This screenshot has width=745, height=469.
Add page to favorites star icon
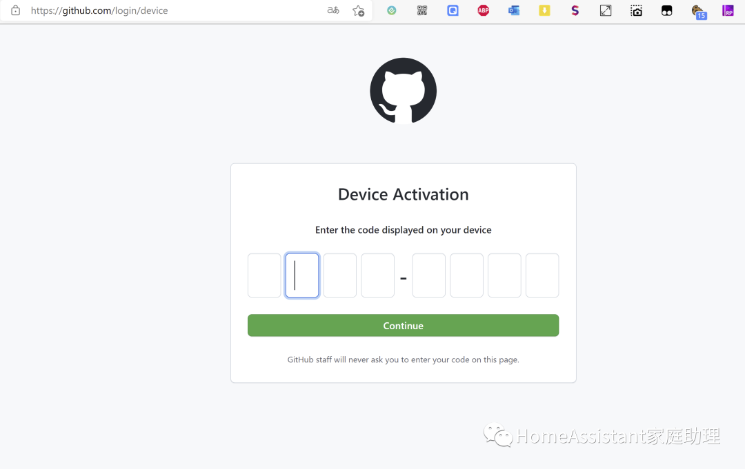(x=358, y=10)
